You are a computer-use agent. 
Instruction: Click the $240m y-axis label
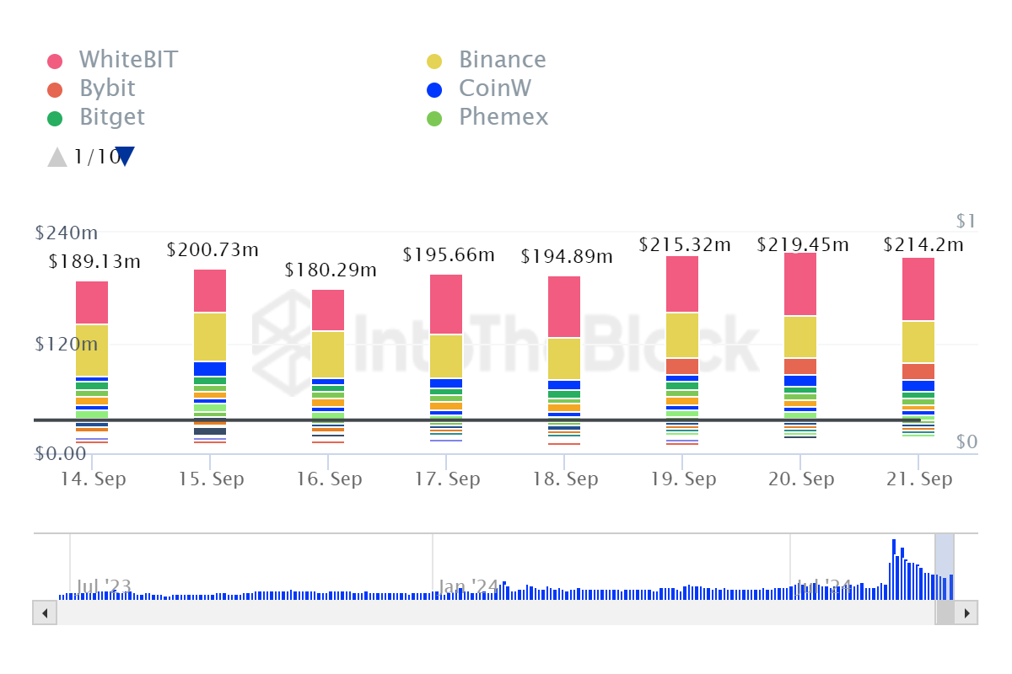66,233
